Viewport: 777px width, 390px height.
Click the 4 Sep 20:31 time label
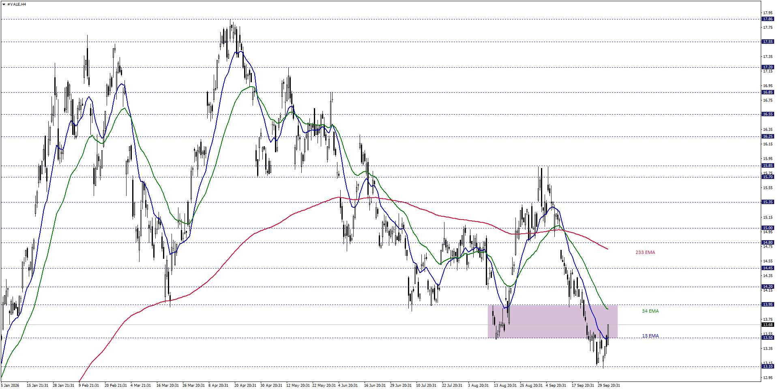556,386
